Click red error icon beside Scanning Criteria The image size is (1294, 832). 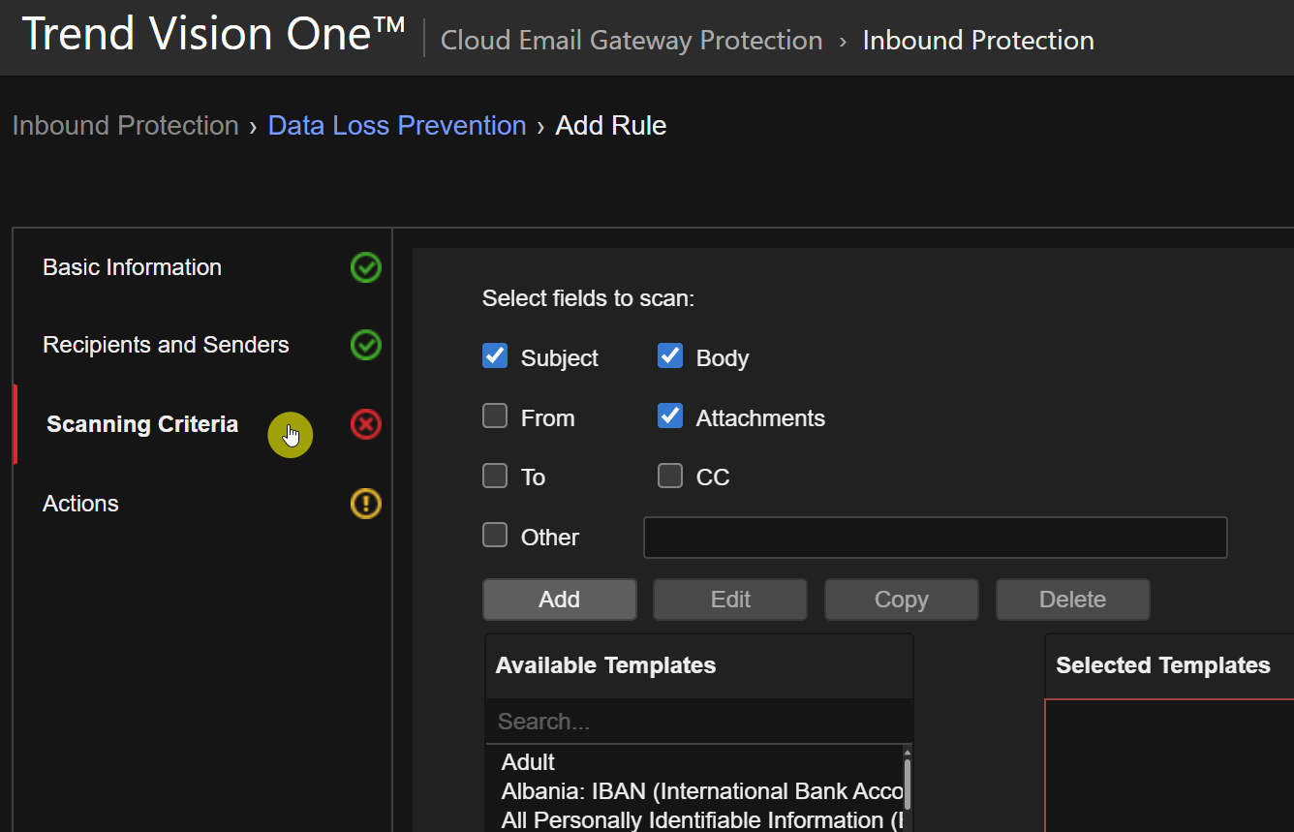click(x=365, y=424)
